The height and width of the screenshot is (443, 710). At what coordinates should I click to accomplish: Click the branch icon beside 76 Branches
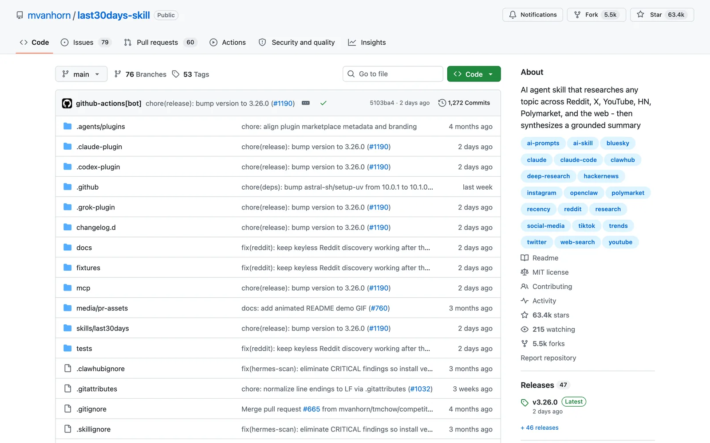point(118,74)
